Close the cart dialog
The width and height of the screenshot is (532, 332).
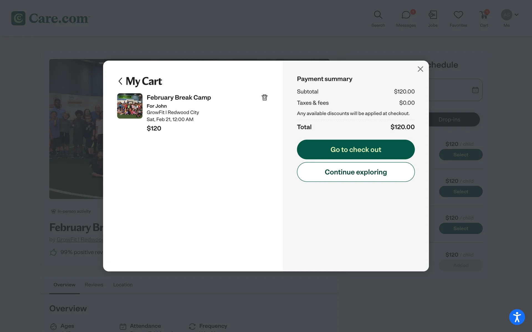420,69
